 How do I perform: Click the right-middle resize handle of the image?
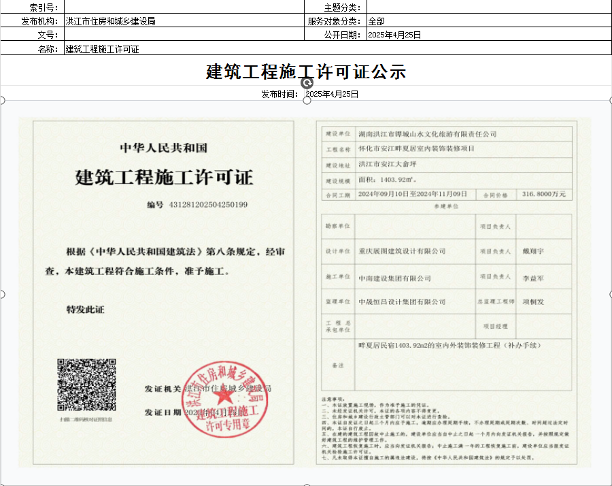[609, 293]
